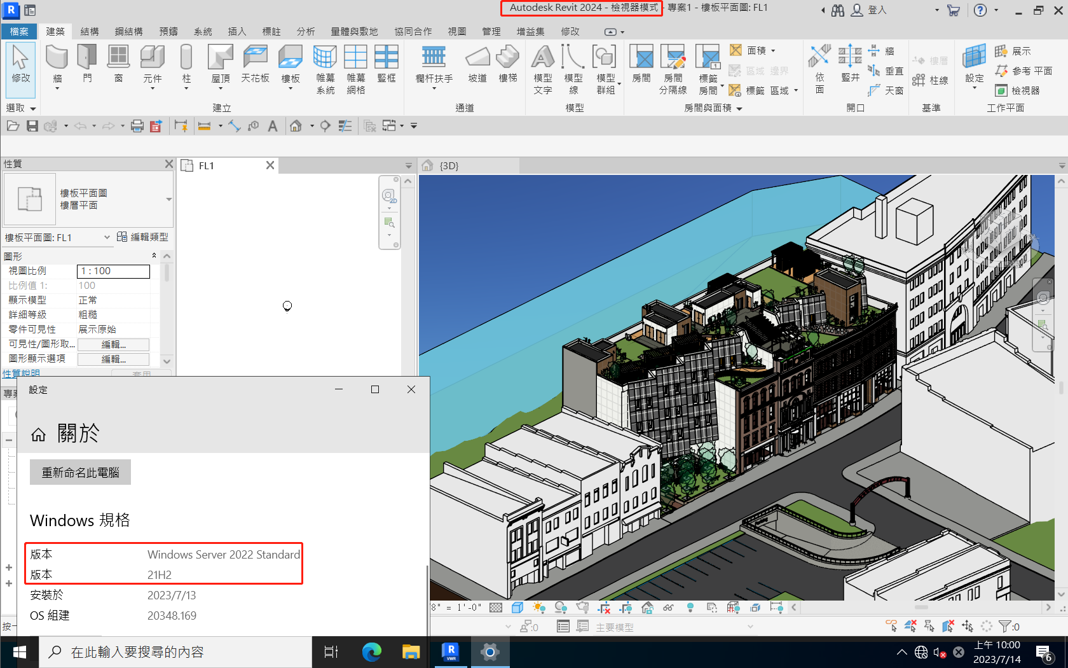Image resolution: width=1068 pixels, height=668 pixels.
Task: Select the 窗 (Window) tool
Action: point(118,64)
